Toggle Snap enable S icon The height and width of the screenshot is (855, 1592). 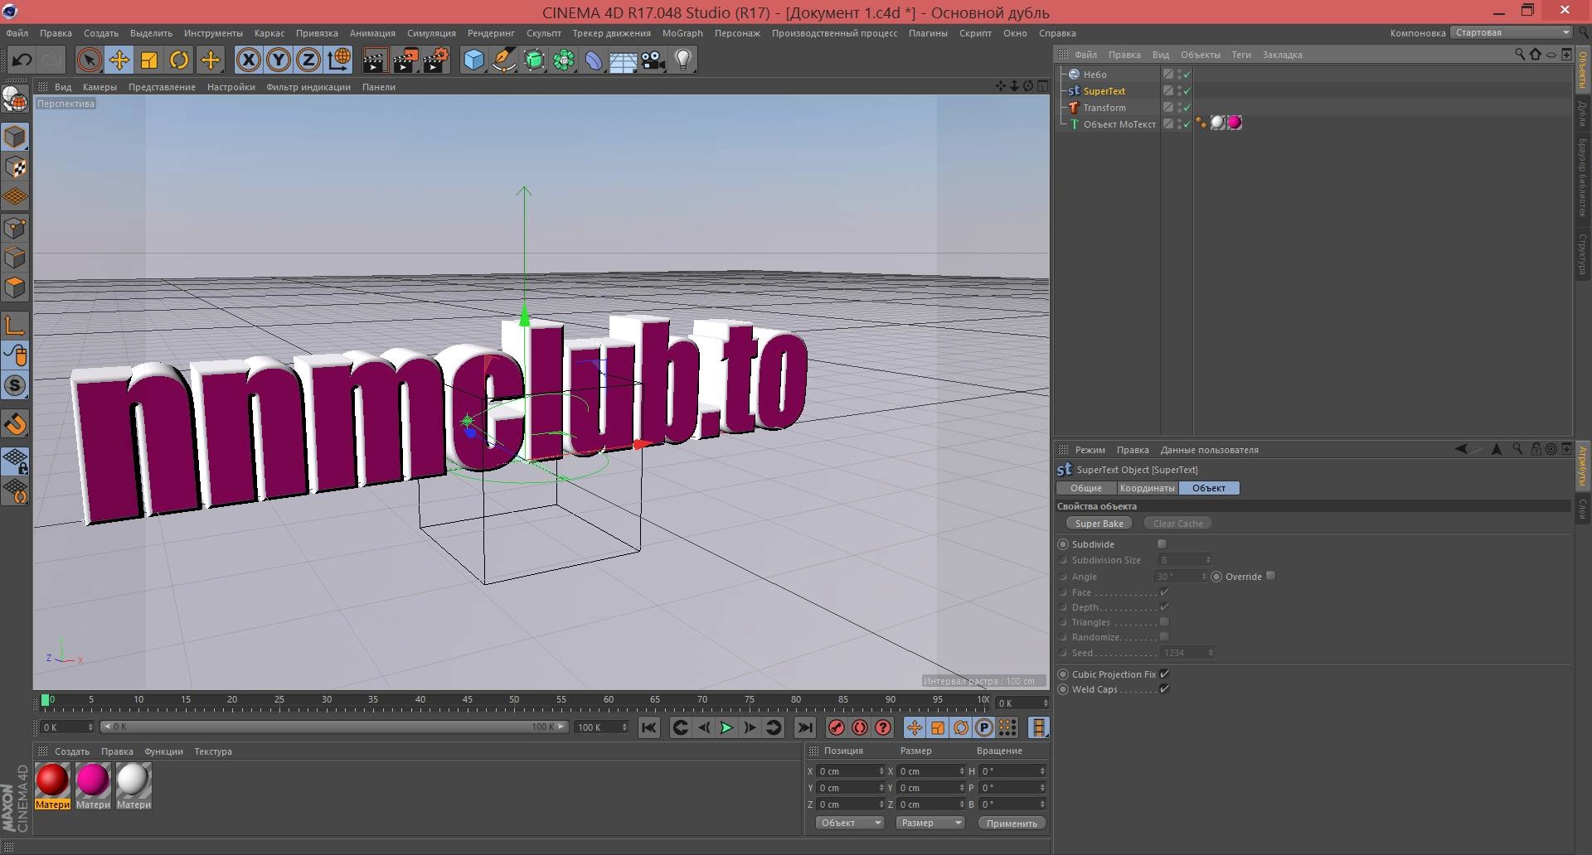(15, 385)
